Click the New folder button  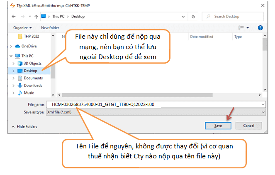tap(50, 27)
